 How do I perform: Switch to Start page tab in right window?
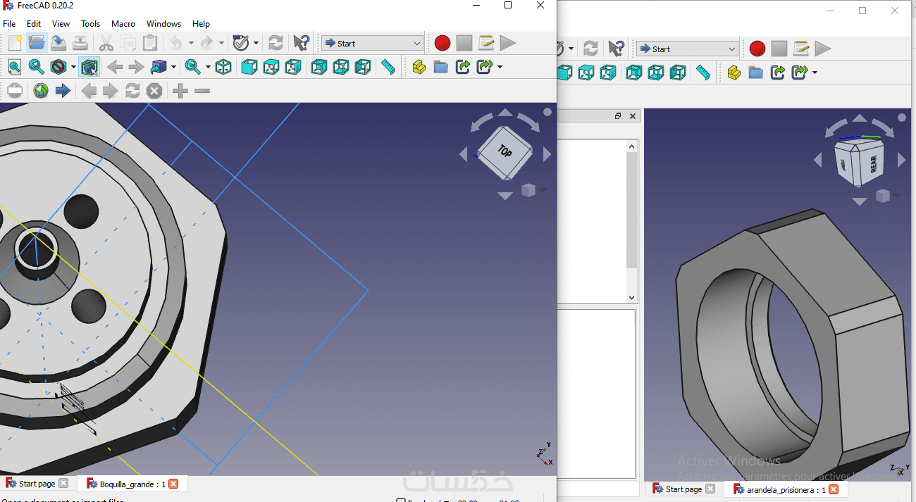pyautogui.click(x=683, y=489)
